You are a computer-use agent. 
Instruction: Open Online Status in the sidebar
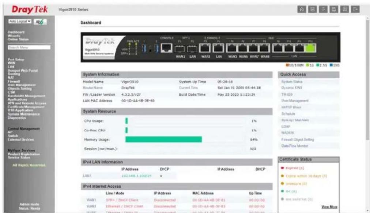18,39
